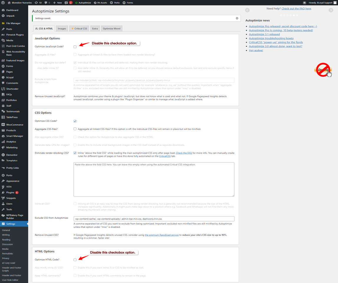
Task: Click the TablePress table icon
Action: 3,117
